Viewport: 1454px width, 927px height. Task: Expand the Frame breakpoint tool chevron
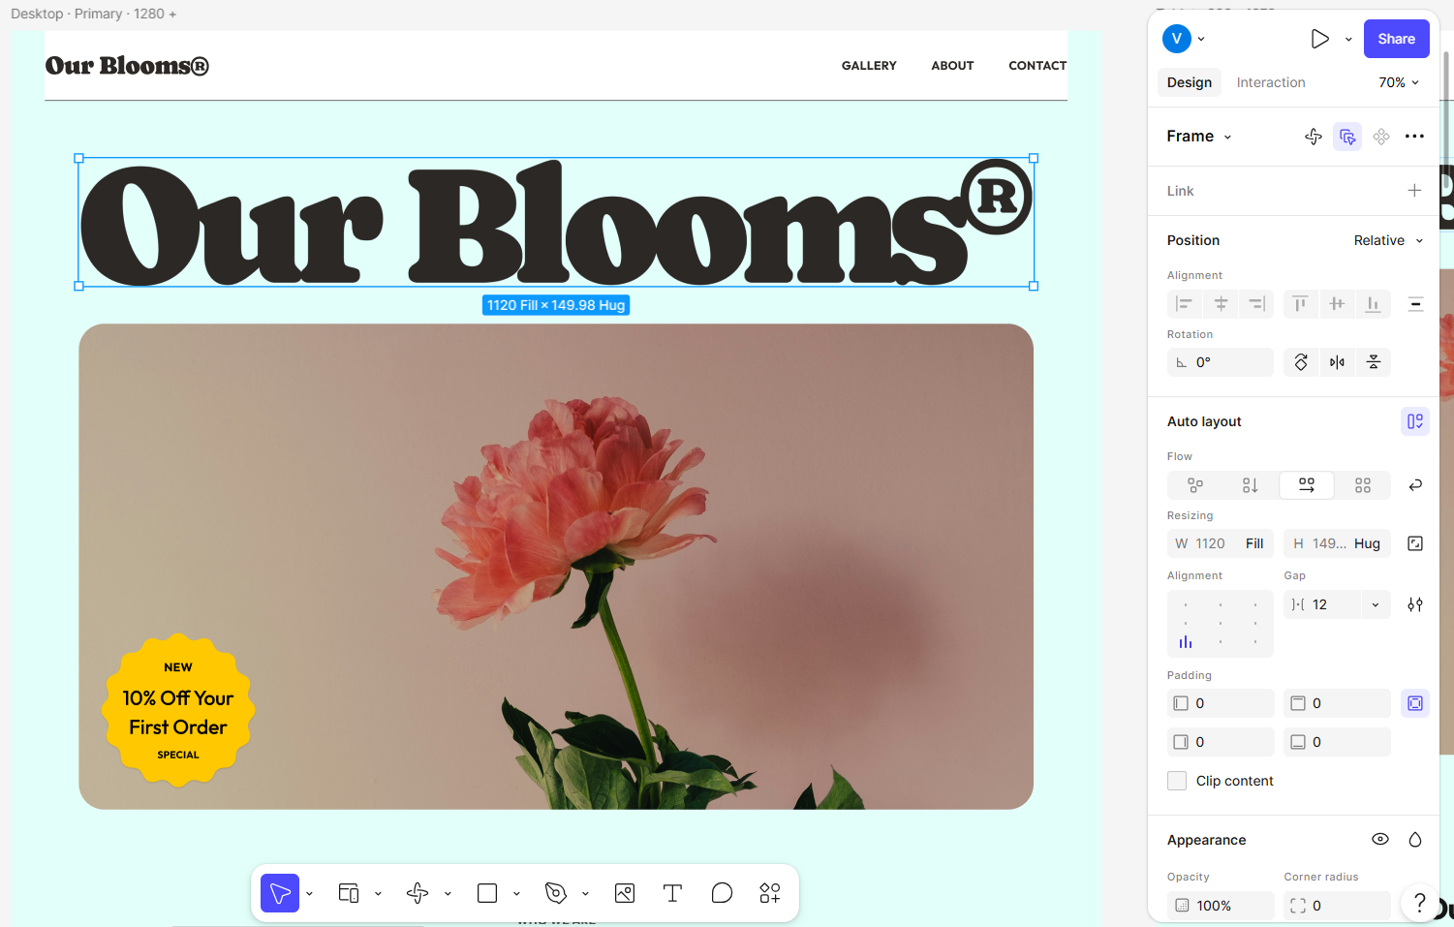click(x=378, y=893)
